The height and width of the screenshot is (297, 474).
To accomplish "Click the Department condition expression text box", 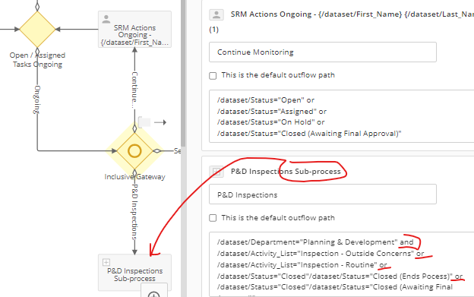I will point(342,264).
